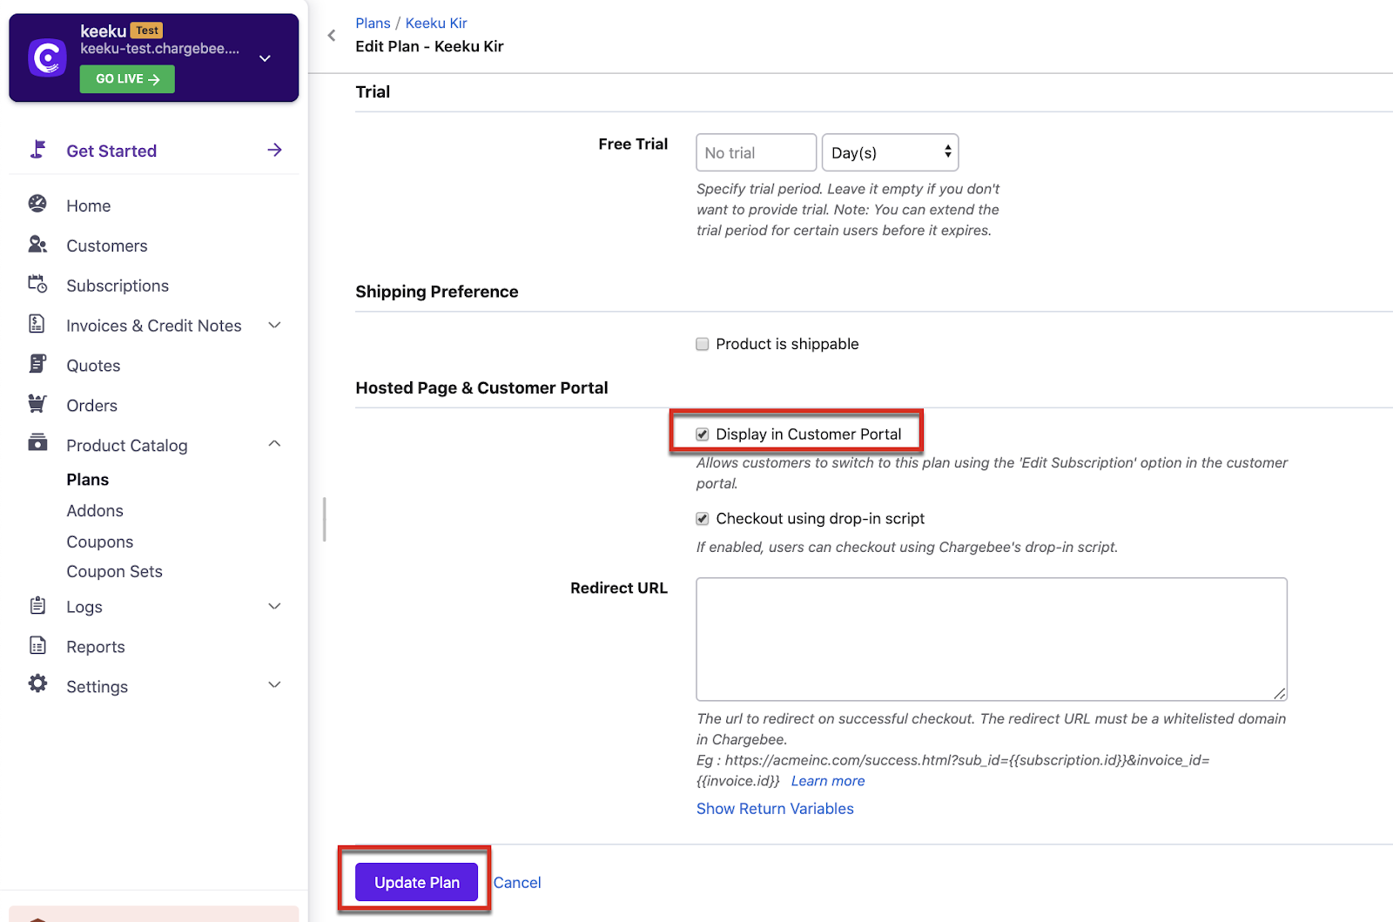Collapse the Product Catalog section
1393x922 pixels.
[x=274, y=443]
